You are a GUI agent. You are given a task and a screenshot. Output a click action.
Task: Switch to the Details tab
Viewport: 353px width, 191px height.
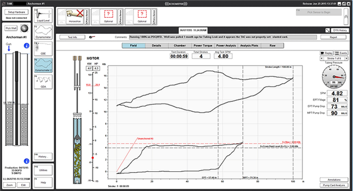coord(156,46)
